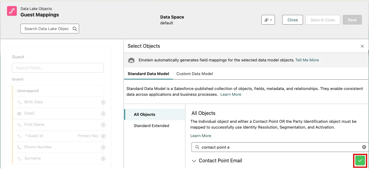
Task: Collapse the Contact Point Email section
Action: pos(194,161)
